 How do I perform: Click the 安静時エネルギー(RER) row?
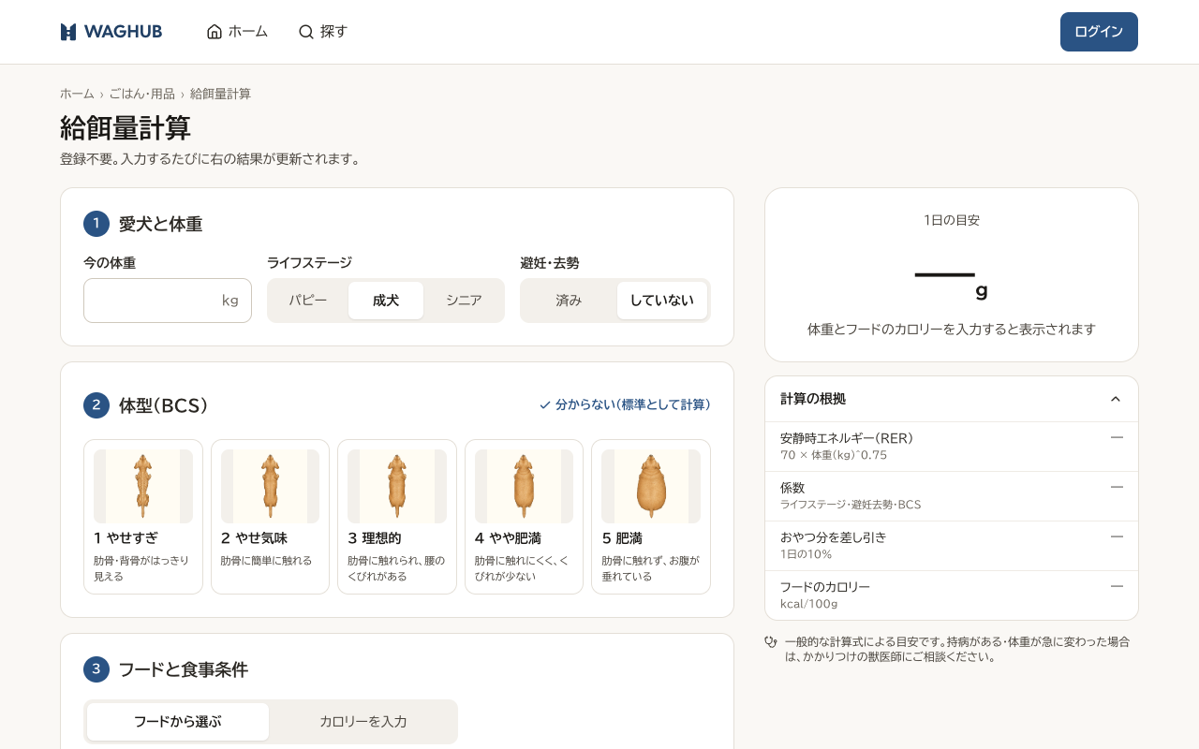952,447
